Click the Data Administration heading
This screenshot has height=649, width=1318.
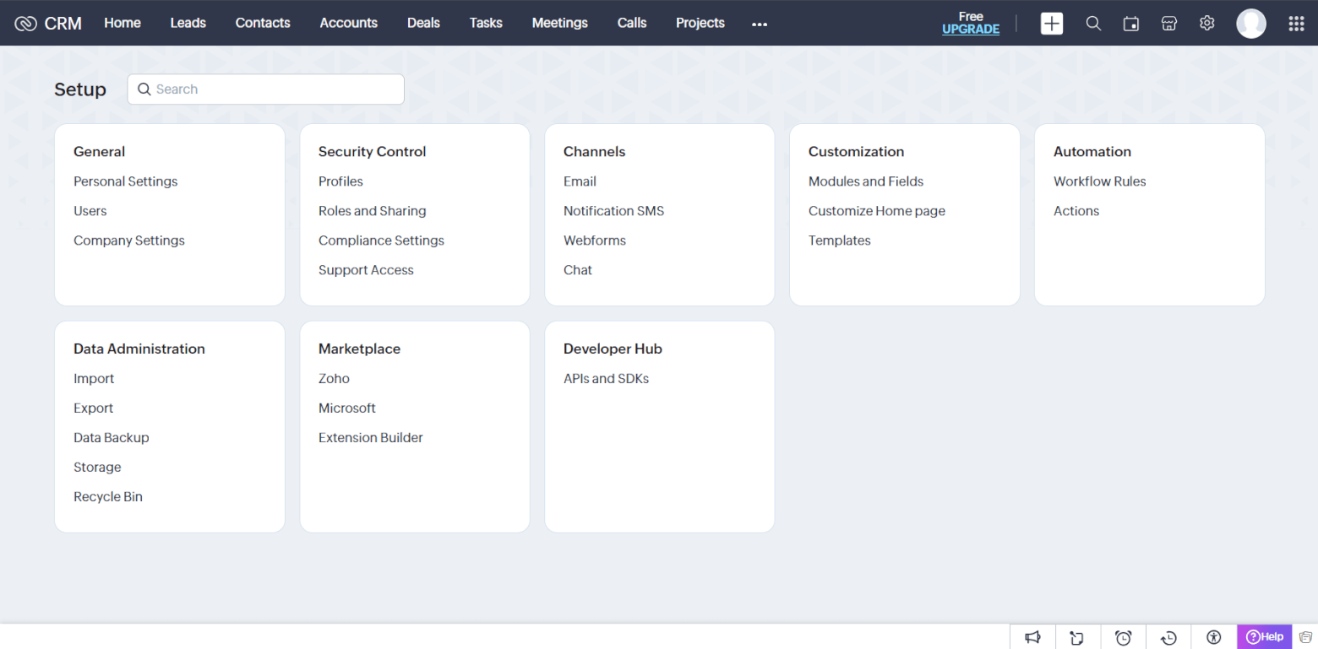point(139,349)
